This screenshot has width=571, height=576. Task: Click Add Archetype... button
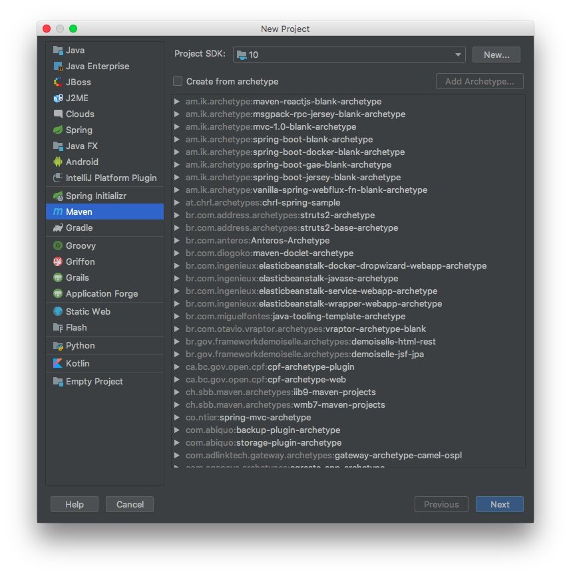click(x=480, y=81)
